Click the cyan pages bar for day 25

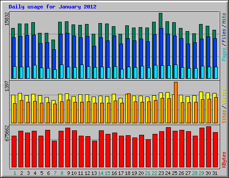coord(176,72)
